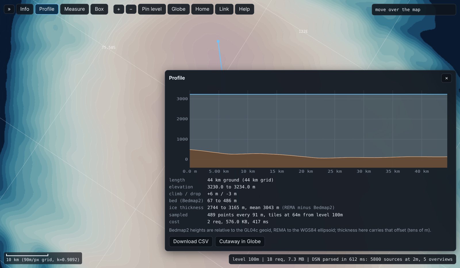The width and height of the screenshot is (460, 268).
Task: Click the bed (Bedmap2) 67 to 486 m row
Action: coord(203,201)
